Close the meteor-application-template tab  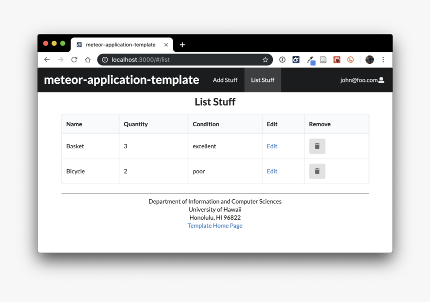coord(166,45)
